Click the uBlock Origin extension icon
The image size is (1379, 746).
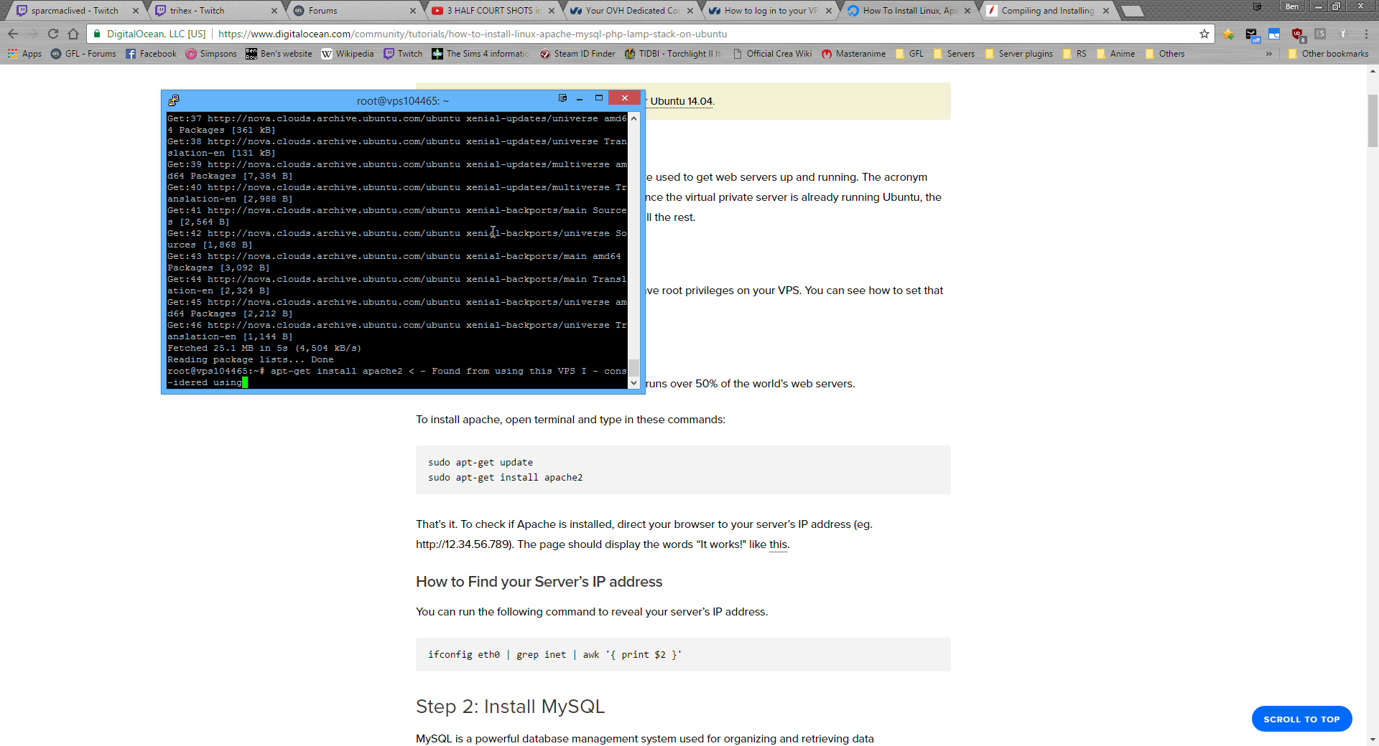(x=1297, y=34)
